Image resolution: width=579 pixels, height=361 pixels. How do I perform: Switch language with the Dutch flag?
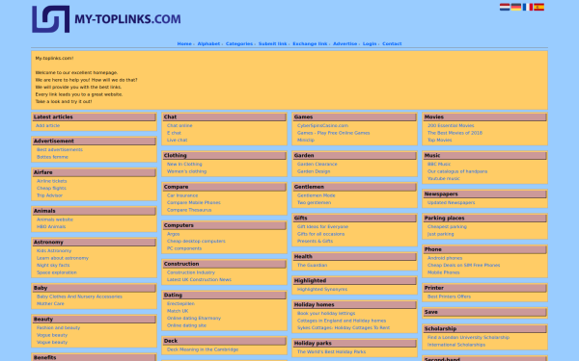coord(505,7)
